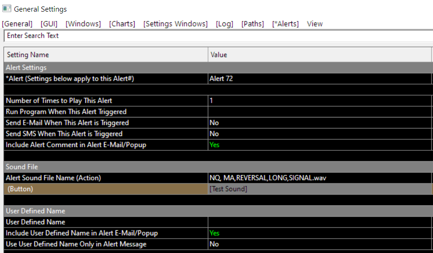Toggle Include Alert Comment Yes value
The height and width of the screenshot is (253, 433).
319,145
